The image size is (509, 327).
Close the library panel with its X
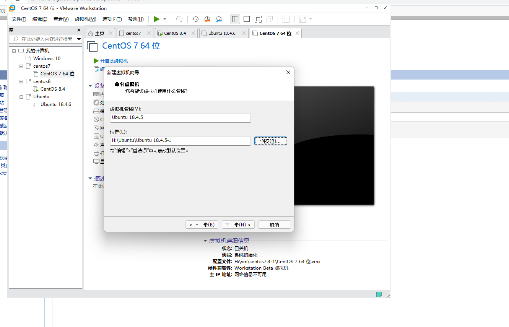point(79,30)
